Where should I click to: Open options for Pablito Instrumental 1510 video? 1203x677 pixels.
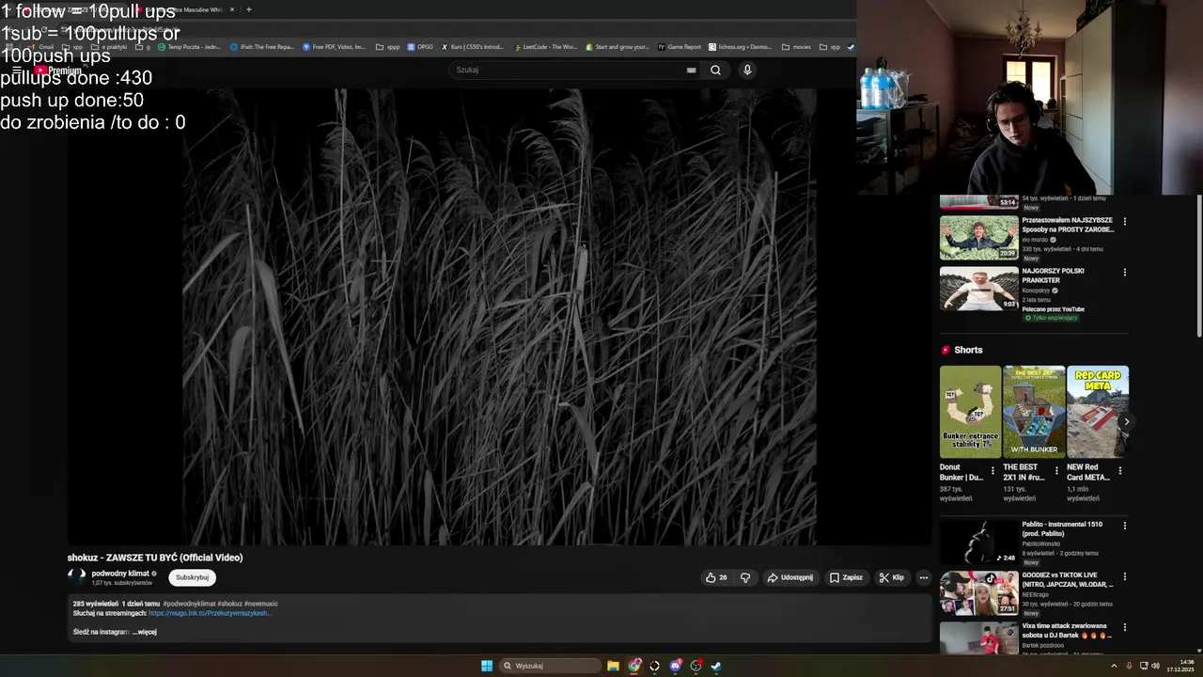(1124, 526)
